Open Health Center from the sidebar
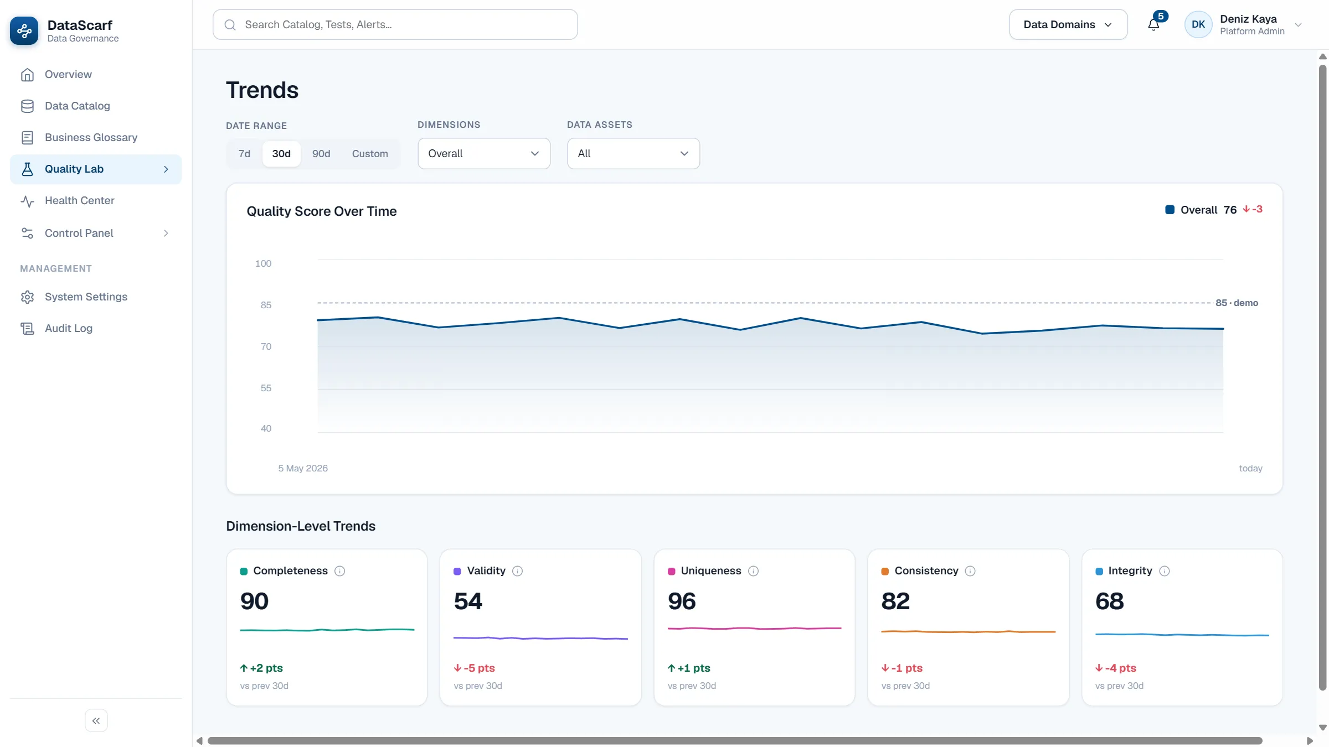Screen dimensions: 1329x747 (96, 201)
